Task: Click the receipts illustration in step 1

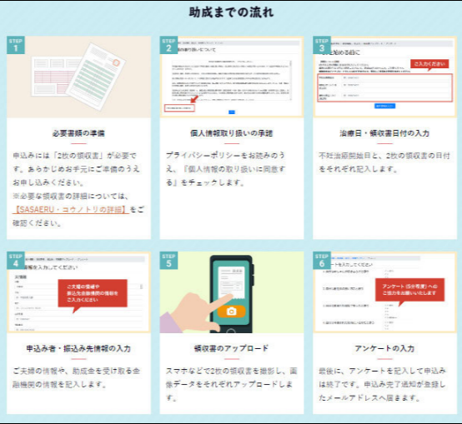Action: coord(78,77)
